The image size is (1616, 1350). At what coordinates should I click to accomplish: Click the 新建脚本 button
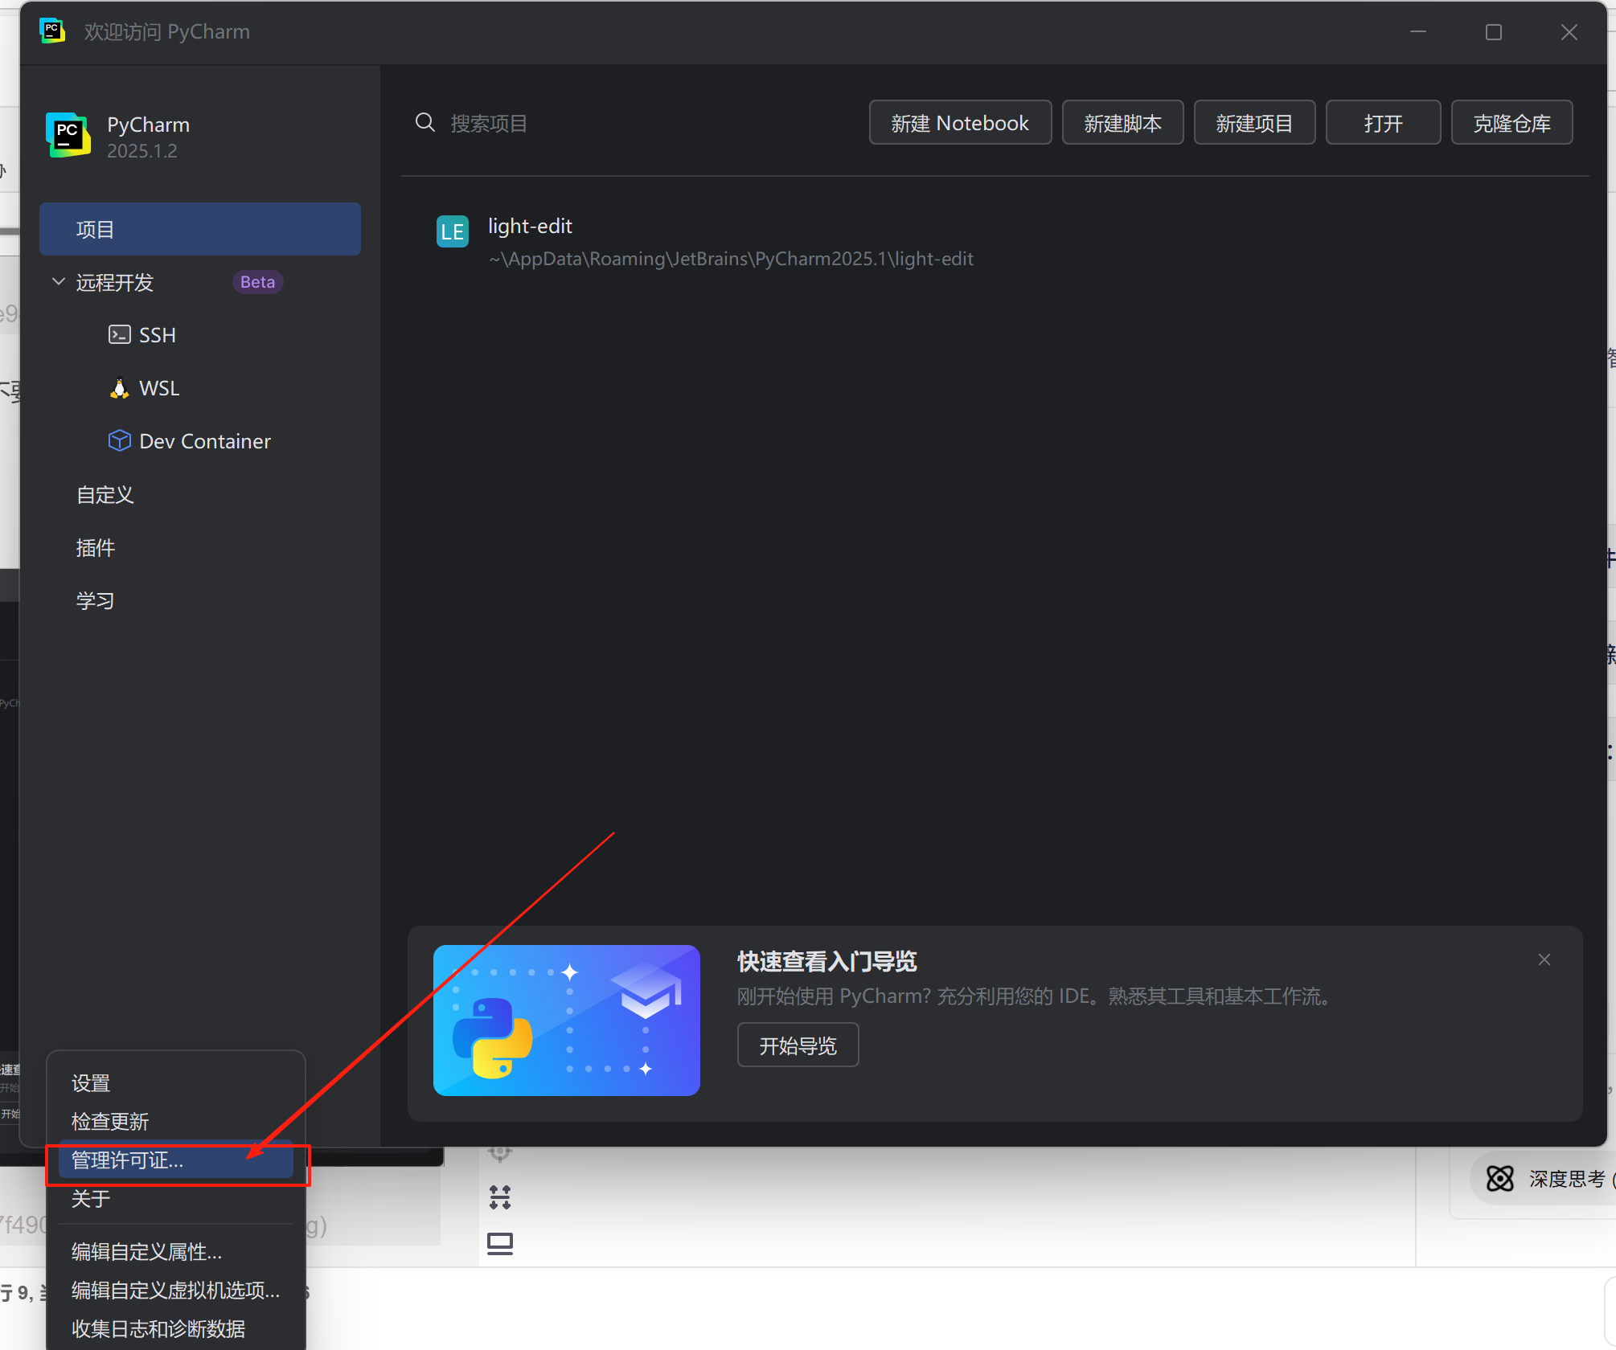(x=1122, y=123)
